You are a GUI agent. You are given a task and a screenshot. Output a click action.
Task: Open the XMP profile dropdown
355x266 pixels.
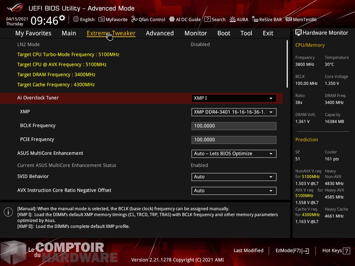point(234,112)
